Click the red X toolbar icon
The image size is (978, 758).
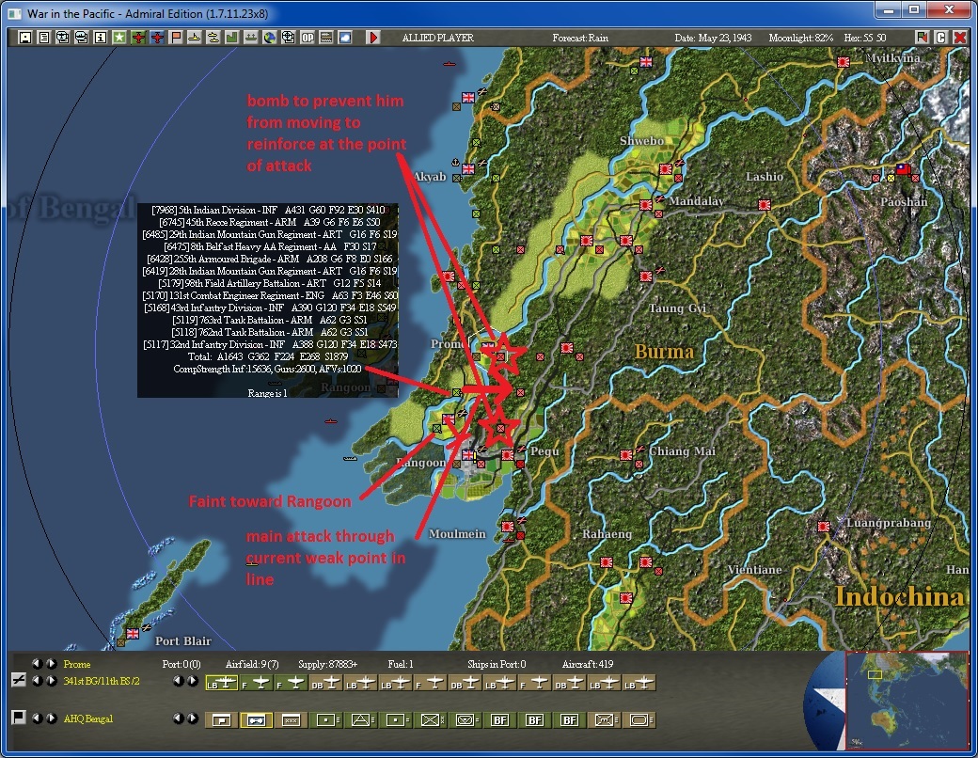960,38
